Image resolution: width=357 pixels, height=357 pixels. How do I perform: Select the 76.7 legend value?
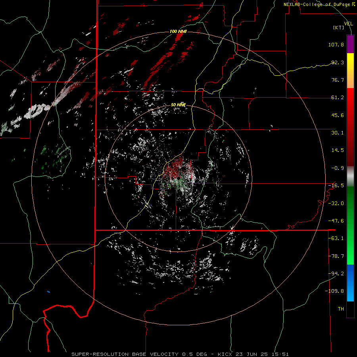tap(338, 80)
